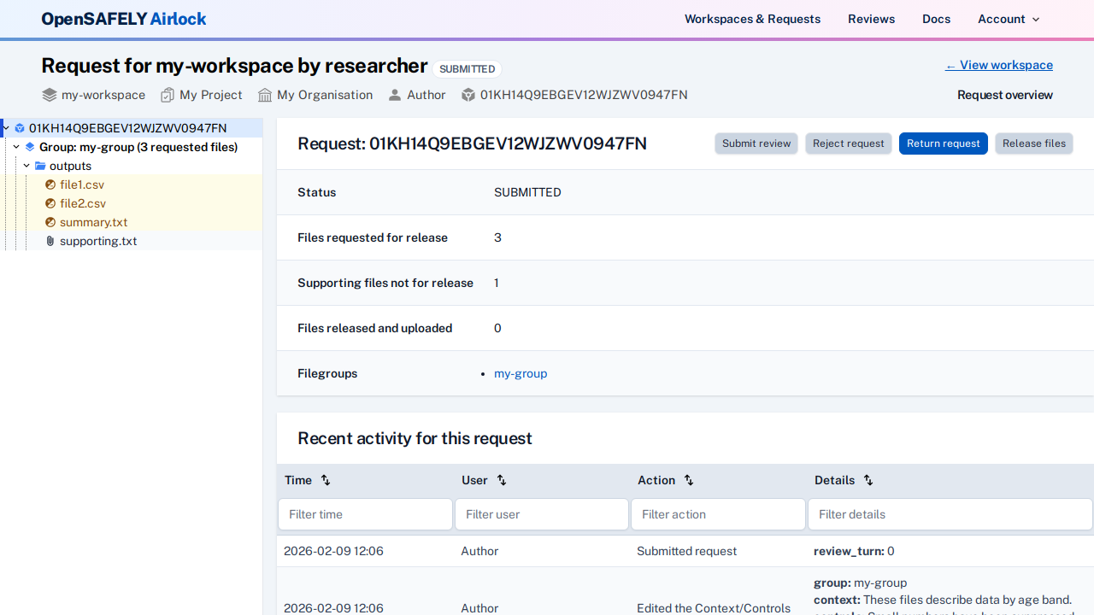
Task: Click the stacked layers icon beside Group: my-group
Action: (29, 147)
